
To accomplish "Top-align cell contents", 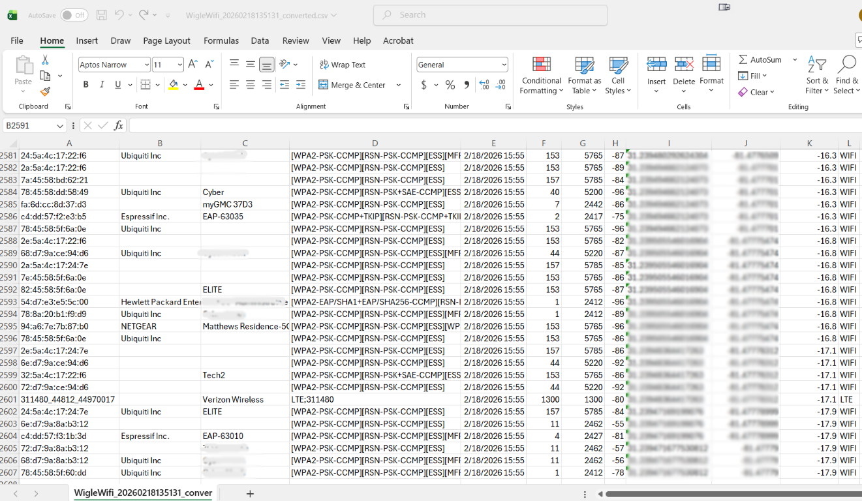I will point(234,65).
